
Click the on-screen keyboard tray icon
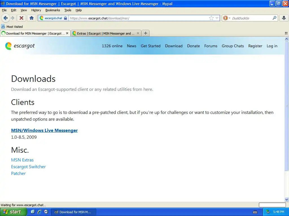255,212
